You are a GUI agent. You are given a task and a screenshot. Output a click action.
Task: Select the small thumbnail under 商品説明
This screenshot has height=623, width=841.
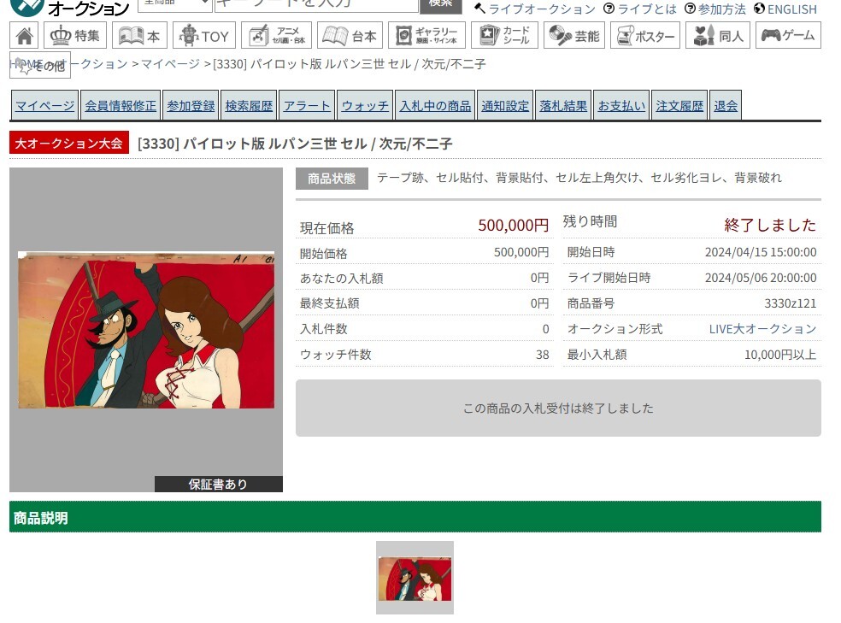(x=415, y=578)
